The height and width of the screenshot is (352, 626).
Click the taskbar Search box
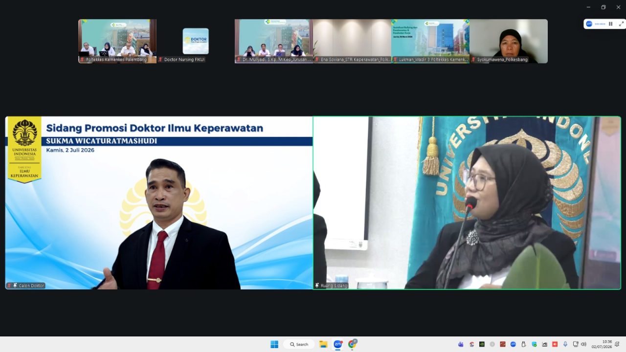(299, 344)
